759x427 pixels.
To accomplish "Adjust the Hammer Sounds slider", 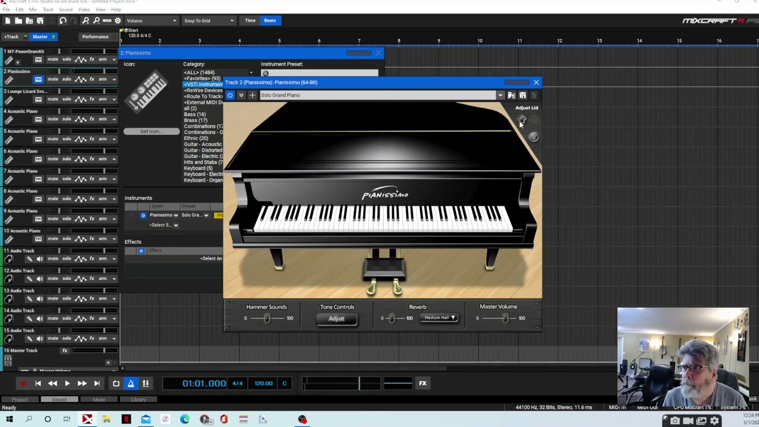I will 267,318.
